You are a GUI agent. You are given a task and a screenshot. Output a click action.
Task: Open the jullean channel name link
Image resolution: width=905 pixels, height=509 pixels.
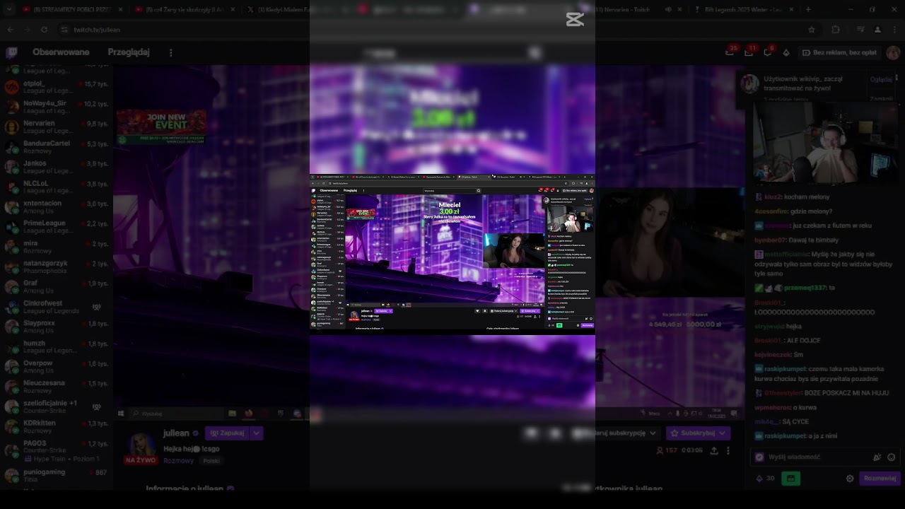point(176,433)
